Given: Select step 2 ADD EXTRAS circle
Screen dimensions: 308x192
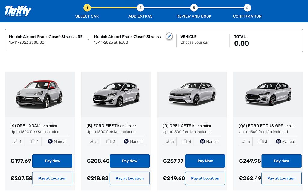Looking at the screenshot, I should tap(140, 8).
